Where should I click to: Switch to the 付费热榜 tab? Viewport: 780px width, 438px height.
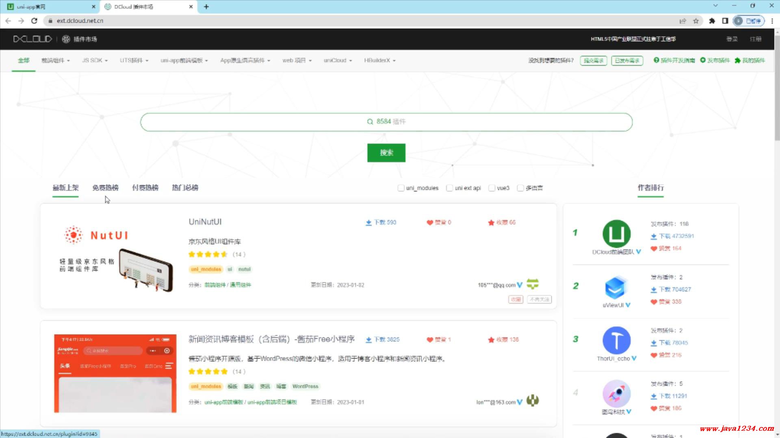[145, 188]
